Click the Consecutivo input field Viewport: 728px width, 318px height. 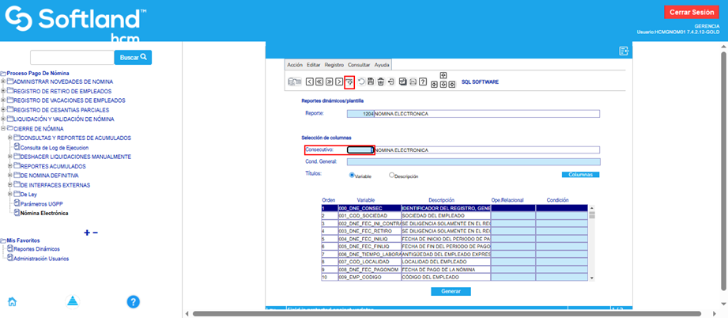(x=360, y=150)
